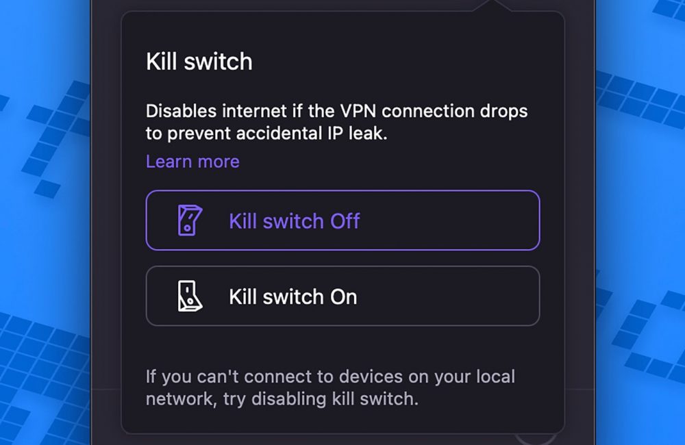
Task: Click empty space right of "Kill switch On" text
Action: click(452, 296)
